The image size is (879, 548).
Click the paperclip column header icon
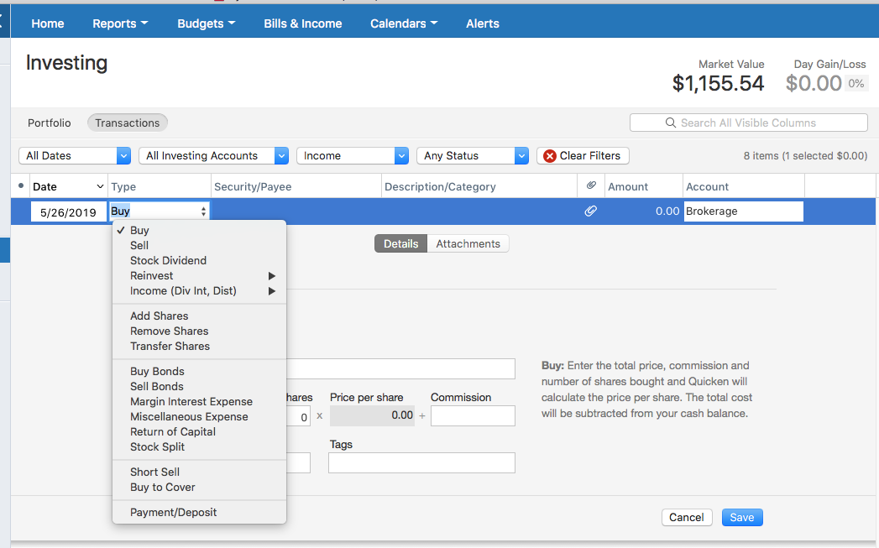(x=591, y=185)
